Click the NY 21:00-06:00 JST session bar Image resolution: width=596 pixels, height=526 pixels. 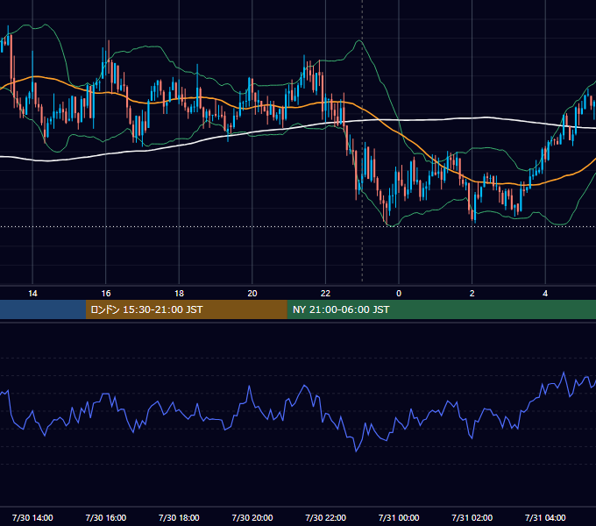[x=441, y=309]
